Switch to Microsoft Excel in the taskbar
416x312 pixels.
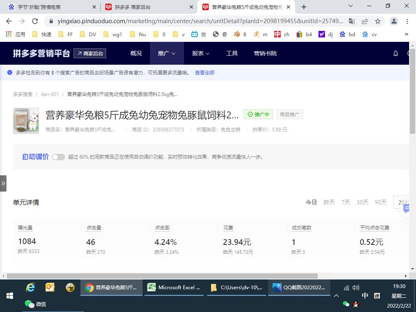coord(173,287)
